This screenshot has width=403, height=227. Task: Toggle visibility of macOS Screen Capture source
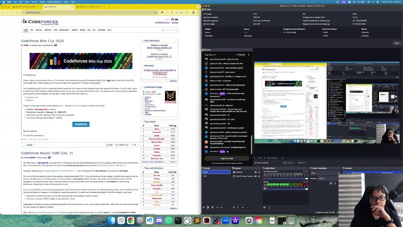(255, 176)
